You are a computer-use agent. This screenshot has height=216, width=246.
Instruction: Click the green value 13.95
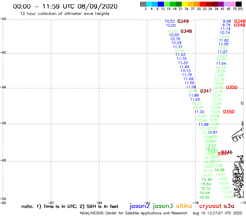coord(198,108)
